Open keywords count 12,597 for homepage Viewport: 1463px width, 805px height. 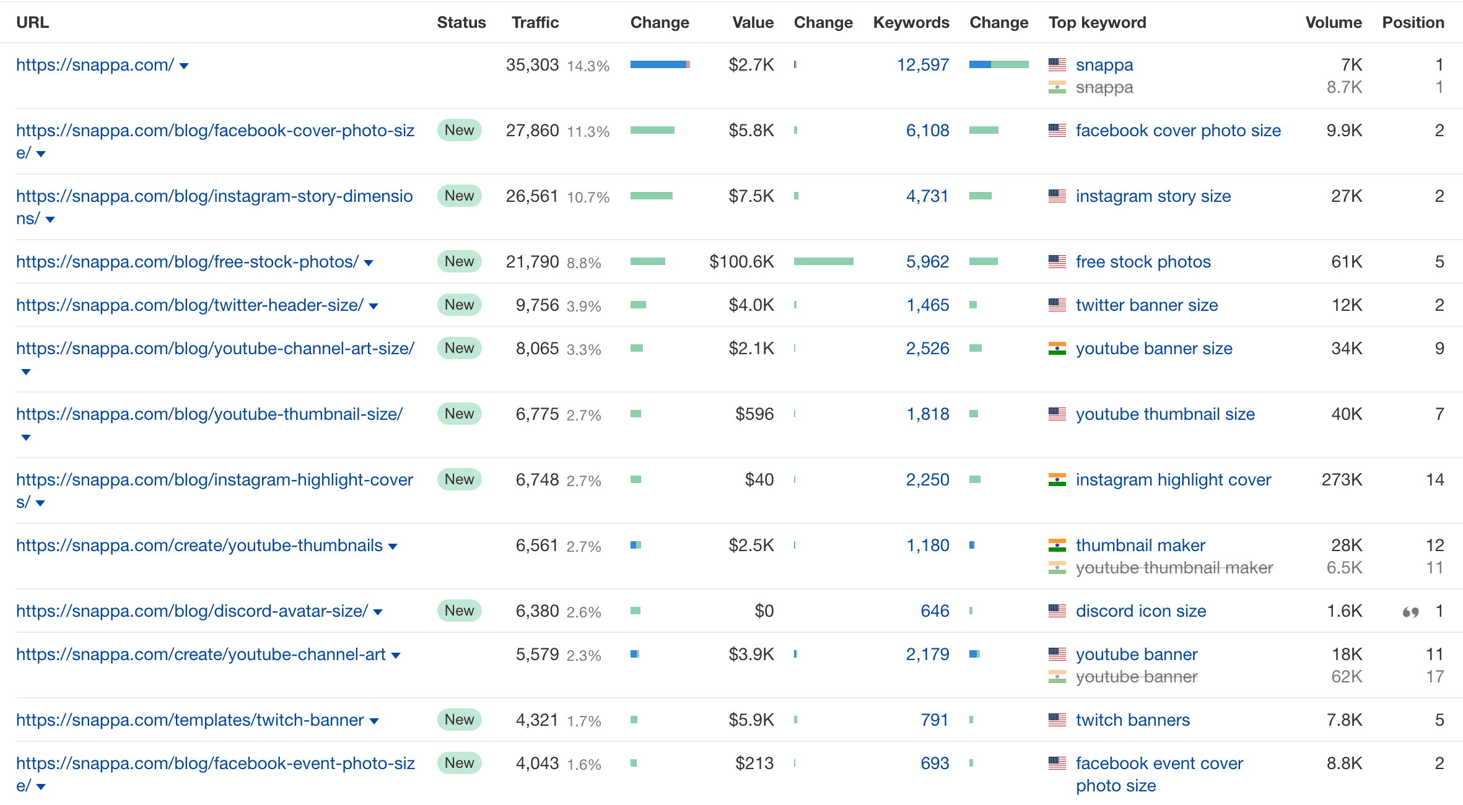click(x=923, y=65)
